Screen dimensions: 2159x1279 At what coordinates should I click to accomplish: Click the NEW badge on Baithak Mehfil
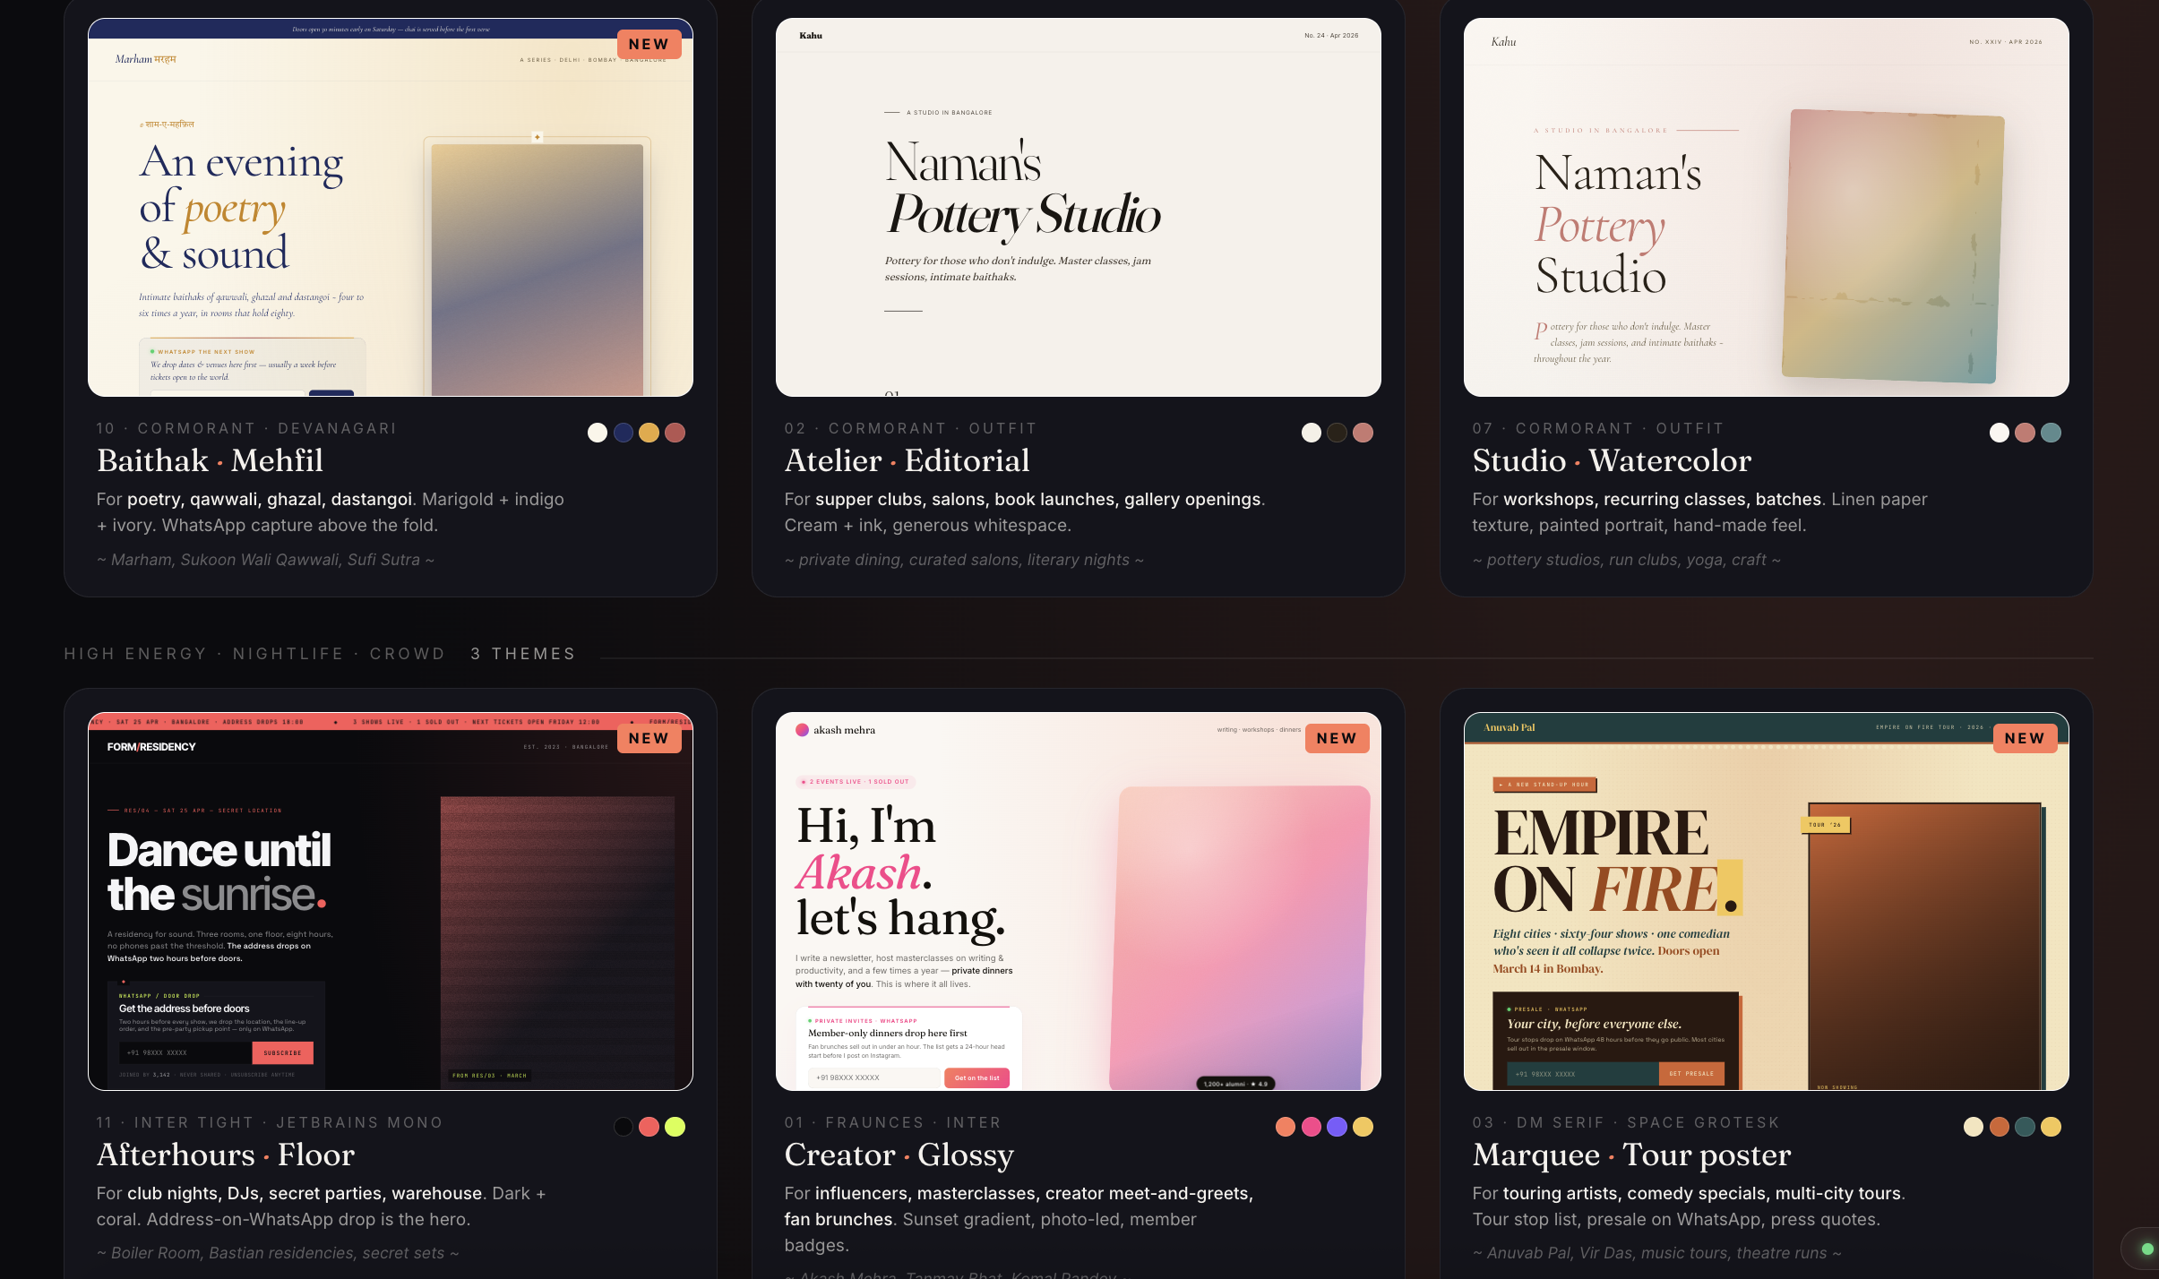(x=649, y=43)
